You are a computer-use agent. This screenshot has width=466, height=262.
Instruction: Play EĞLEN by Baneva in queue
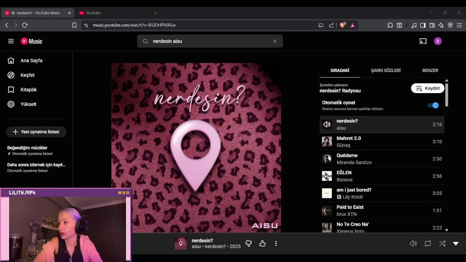tap(382, 176)
